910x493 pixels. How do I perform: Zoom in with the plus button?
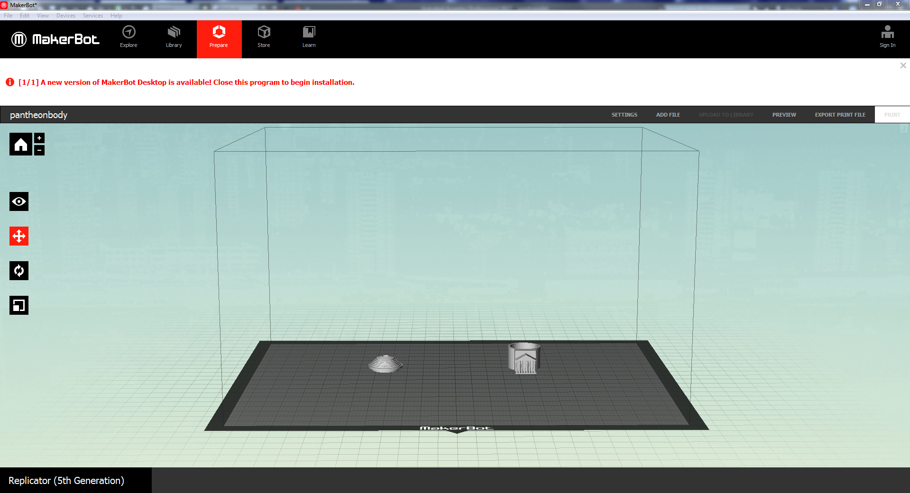point(39,138)
